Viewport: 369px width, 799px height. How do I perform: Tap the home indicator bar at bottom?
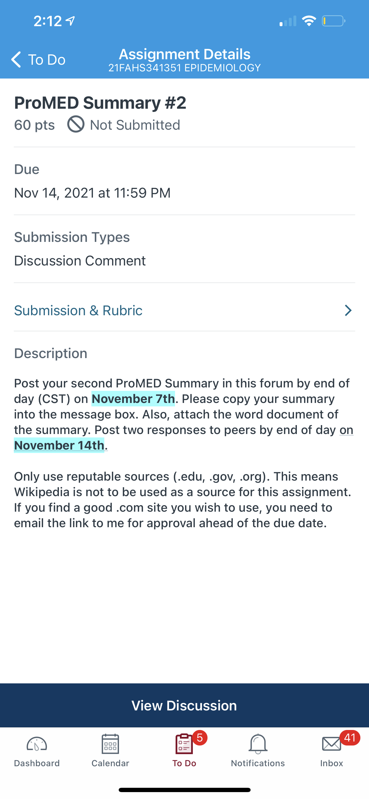click(184, 790)
